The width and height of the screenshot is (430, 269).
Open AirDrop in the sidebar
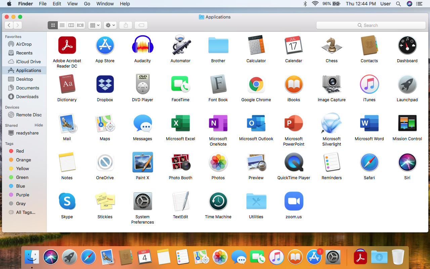pyautogui.click(x=24, y=44)
